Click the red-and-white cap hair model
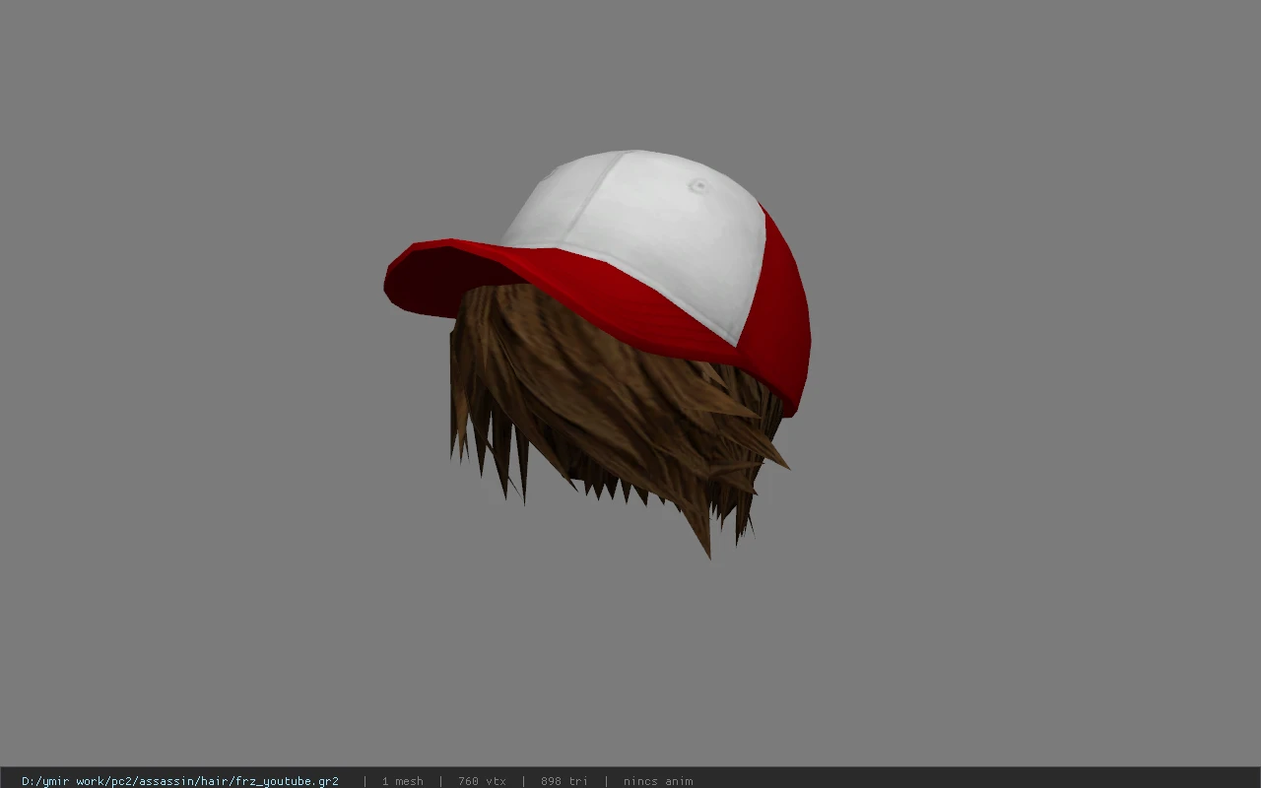Viewport: 1261px width, 788px height. coord(597,353)
